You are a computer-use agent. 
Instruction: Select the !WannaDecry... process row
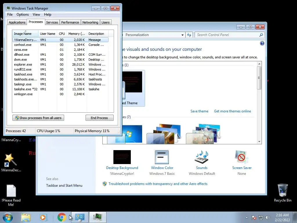point(60,40)
